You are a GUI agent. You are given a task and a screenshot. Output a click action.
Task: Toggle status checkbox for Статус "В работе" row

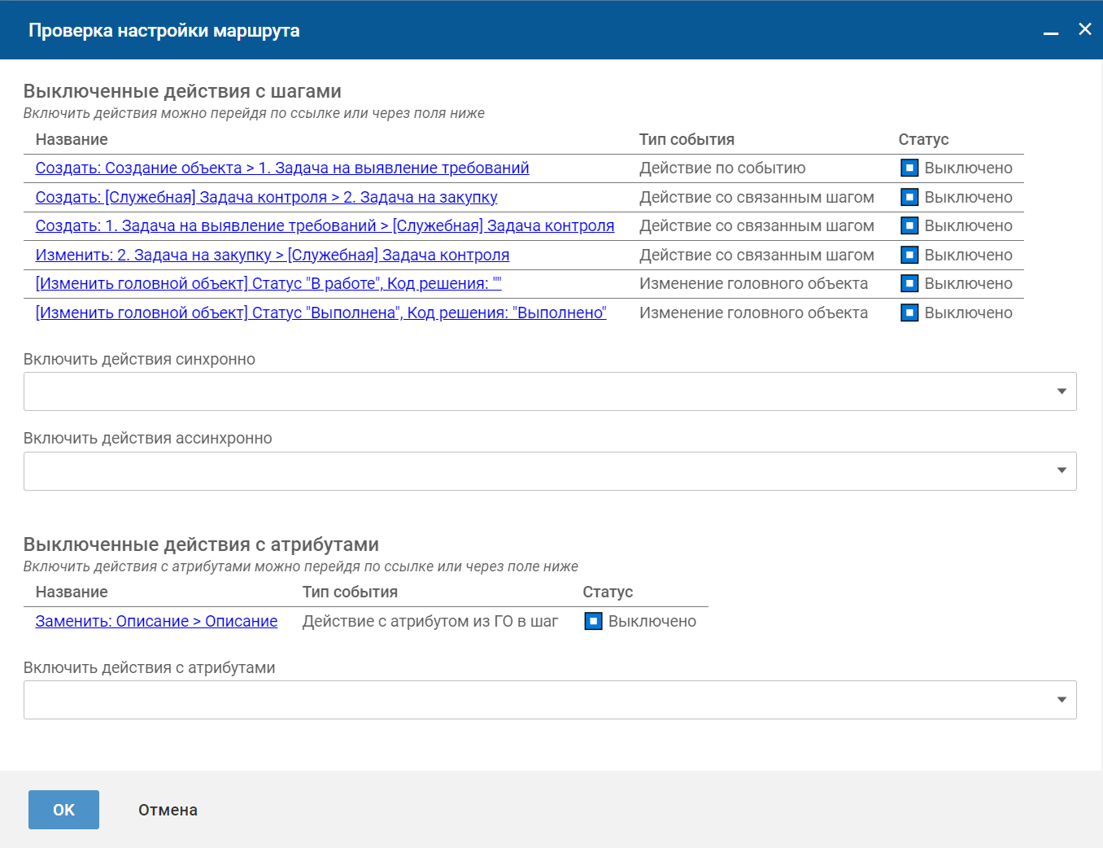pos(909,283)
